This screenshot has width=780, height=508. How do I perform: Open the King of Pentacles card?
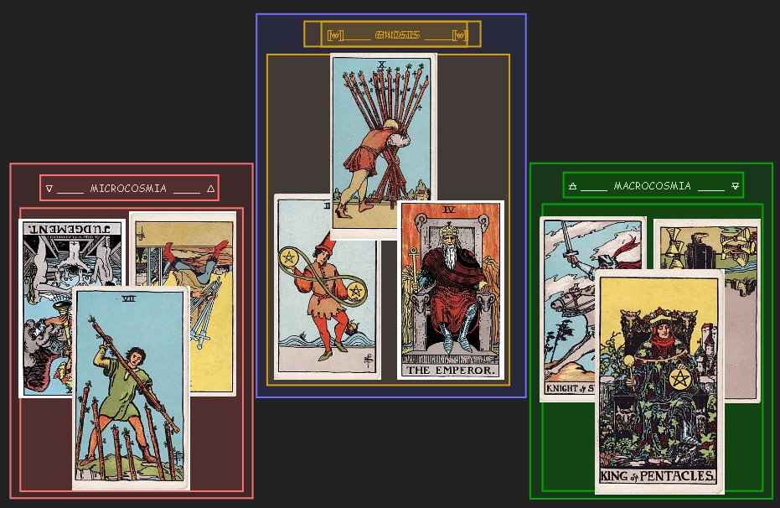pos(659,381)
